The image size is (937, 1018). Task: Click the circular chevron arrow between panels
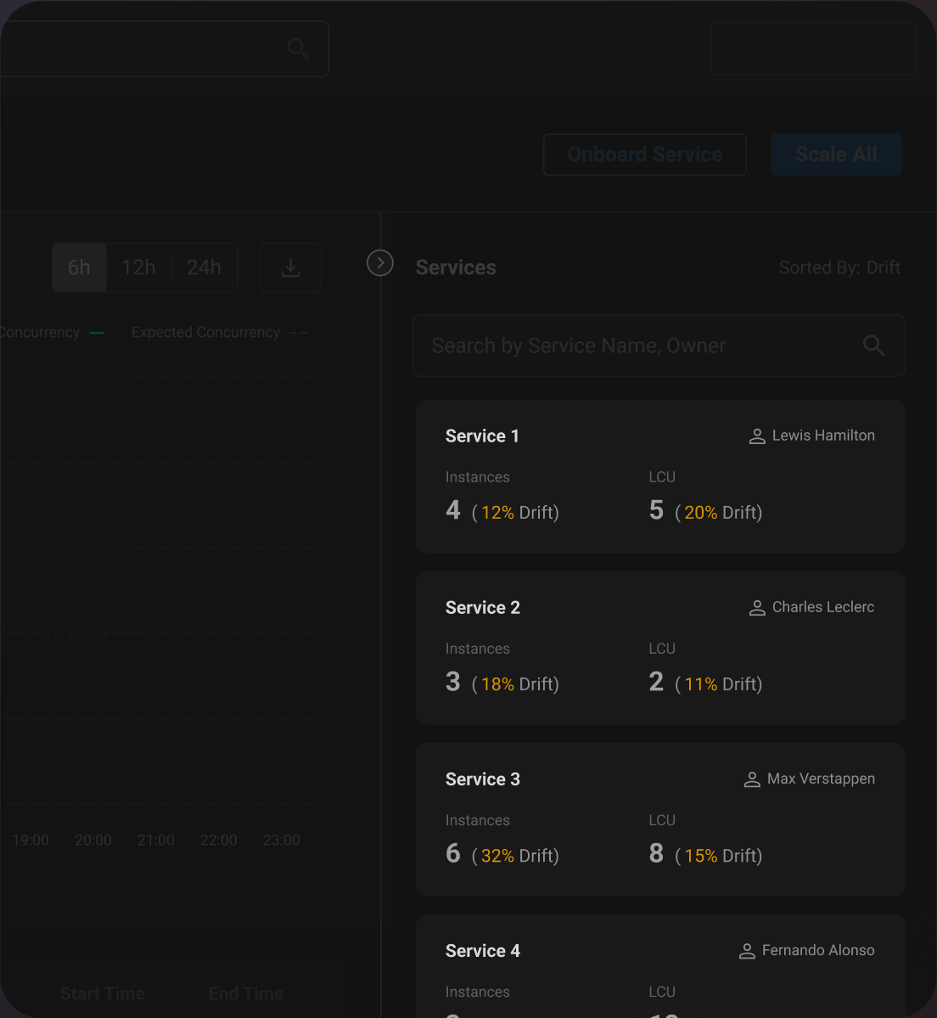pyautogui.click(x=379, y=262)
